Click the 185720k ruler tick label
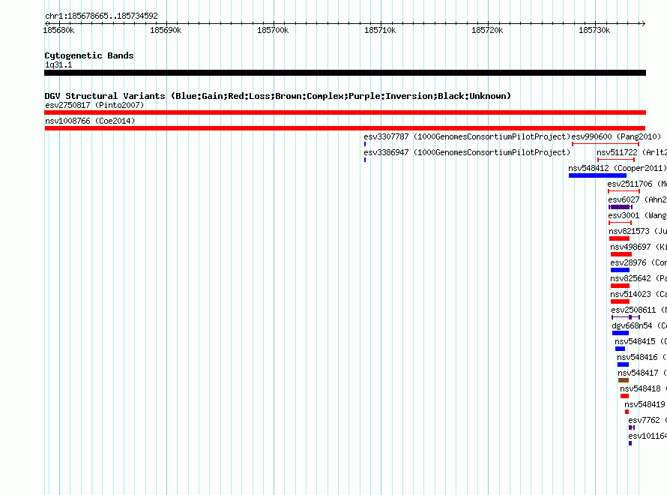 click(x=487, y=30)
